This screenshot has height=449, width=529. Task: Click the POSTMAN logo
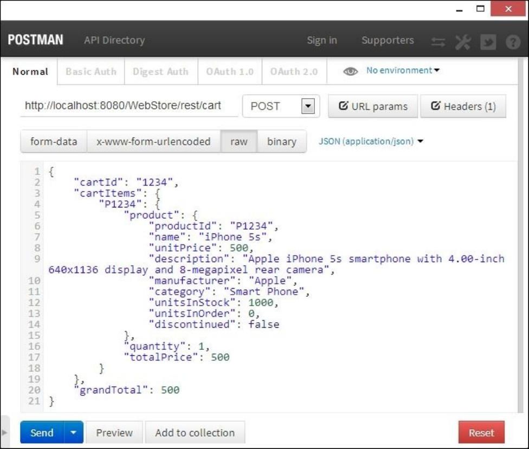[x=35, y=40]
